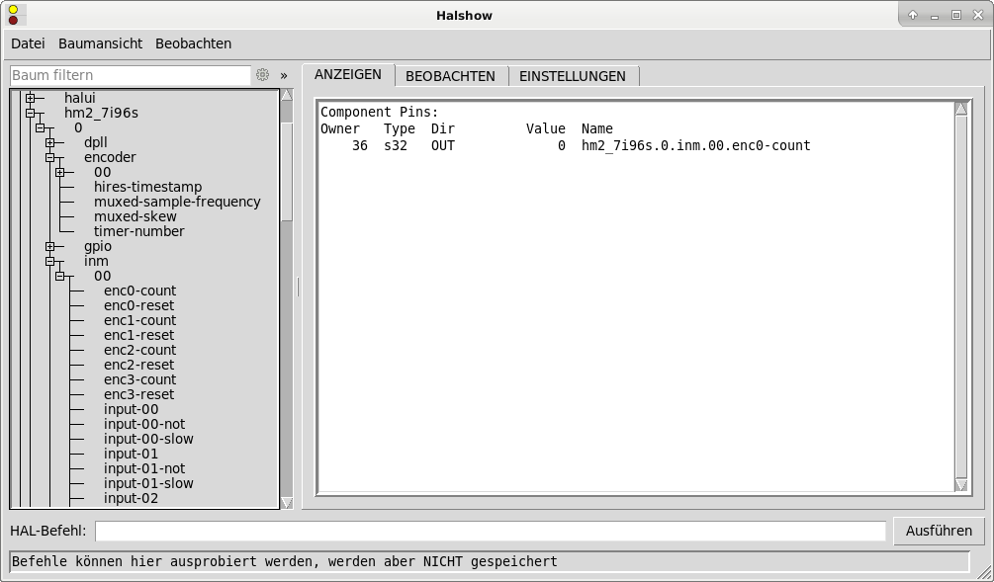Viewport: 994px width, 582px height.
Task: Select the enc1-reset pin
Action: (x=138, y=335)
